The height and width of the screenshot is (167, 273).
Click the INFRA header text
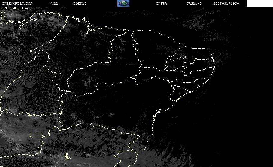click(162, 3)
